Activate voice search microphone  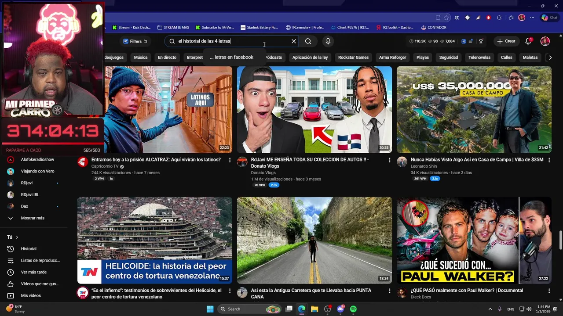coord(328,41)
